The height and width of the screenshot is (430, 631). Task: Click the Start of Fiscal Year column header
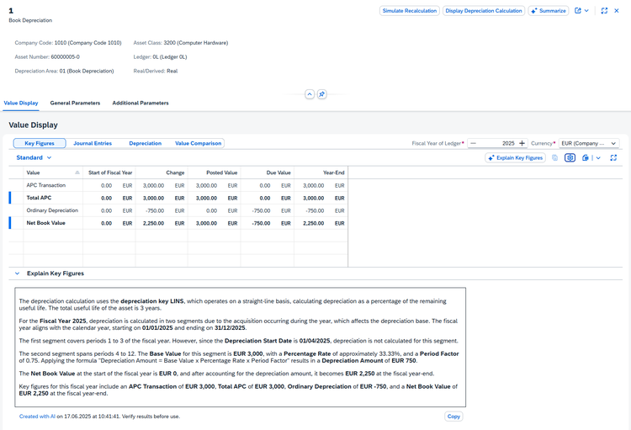tap(109, 173)
